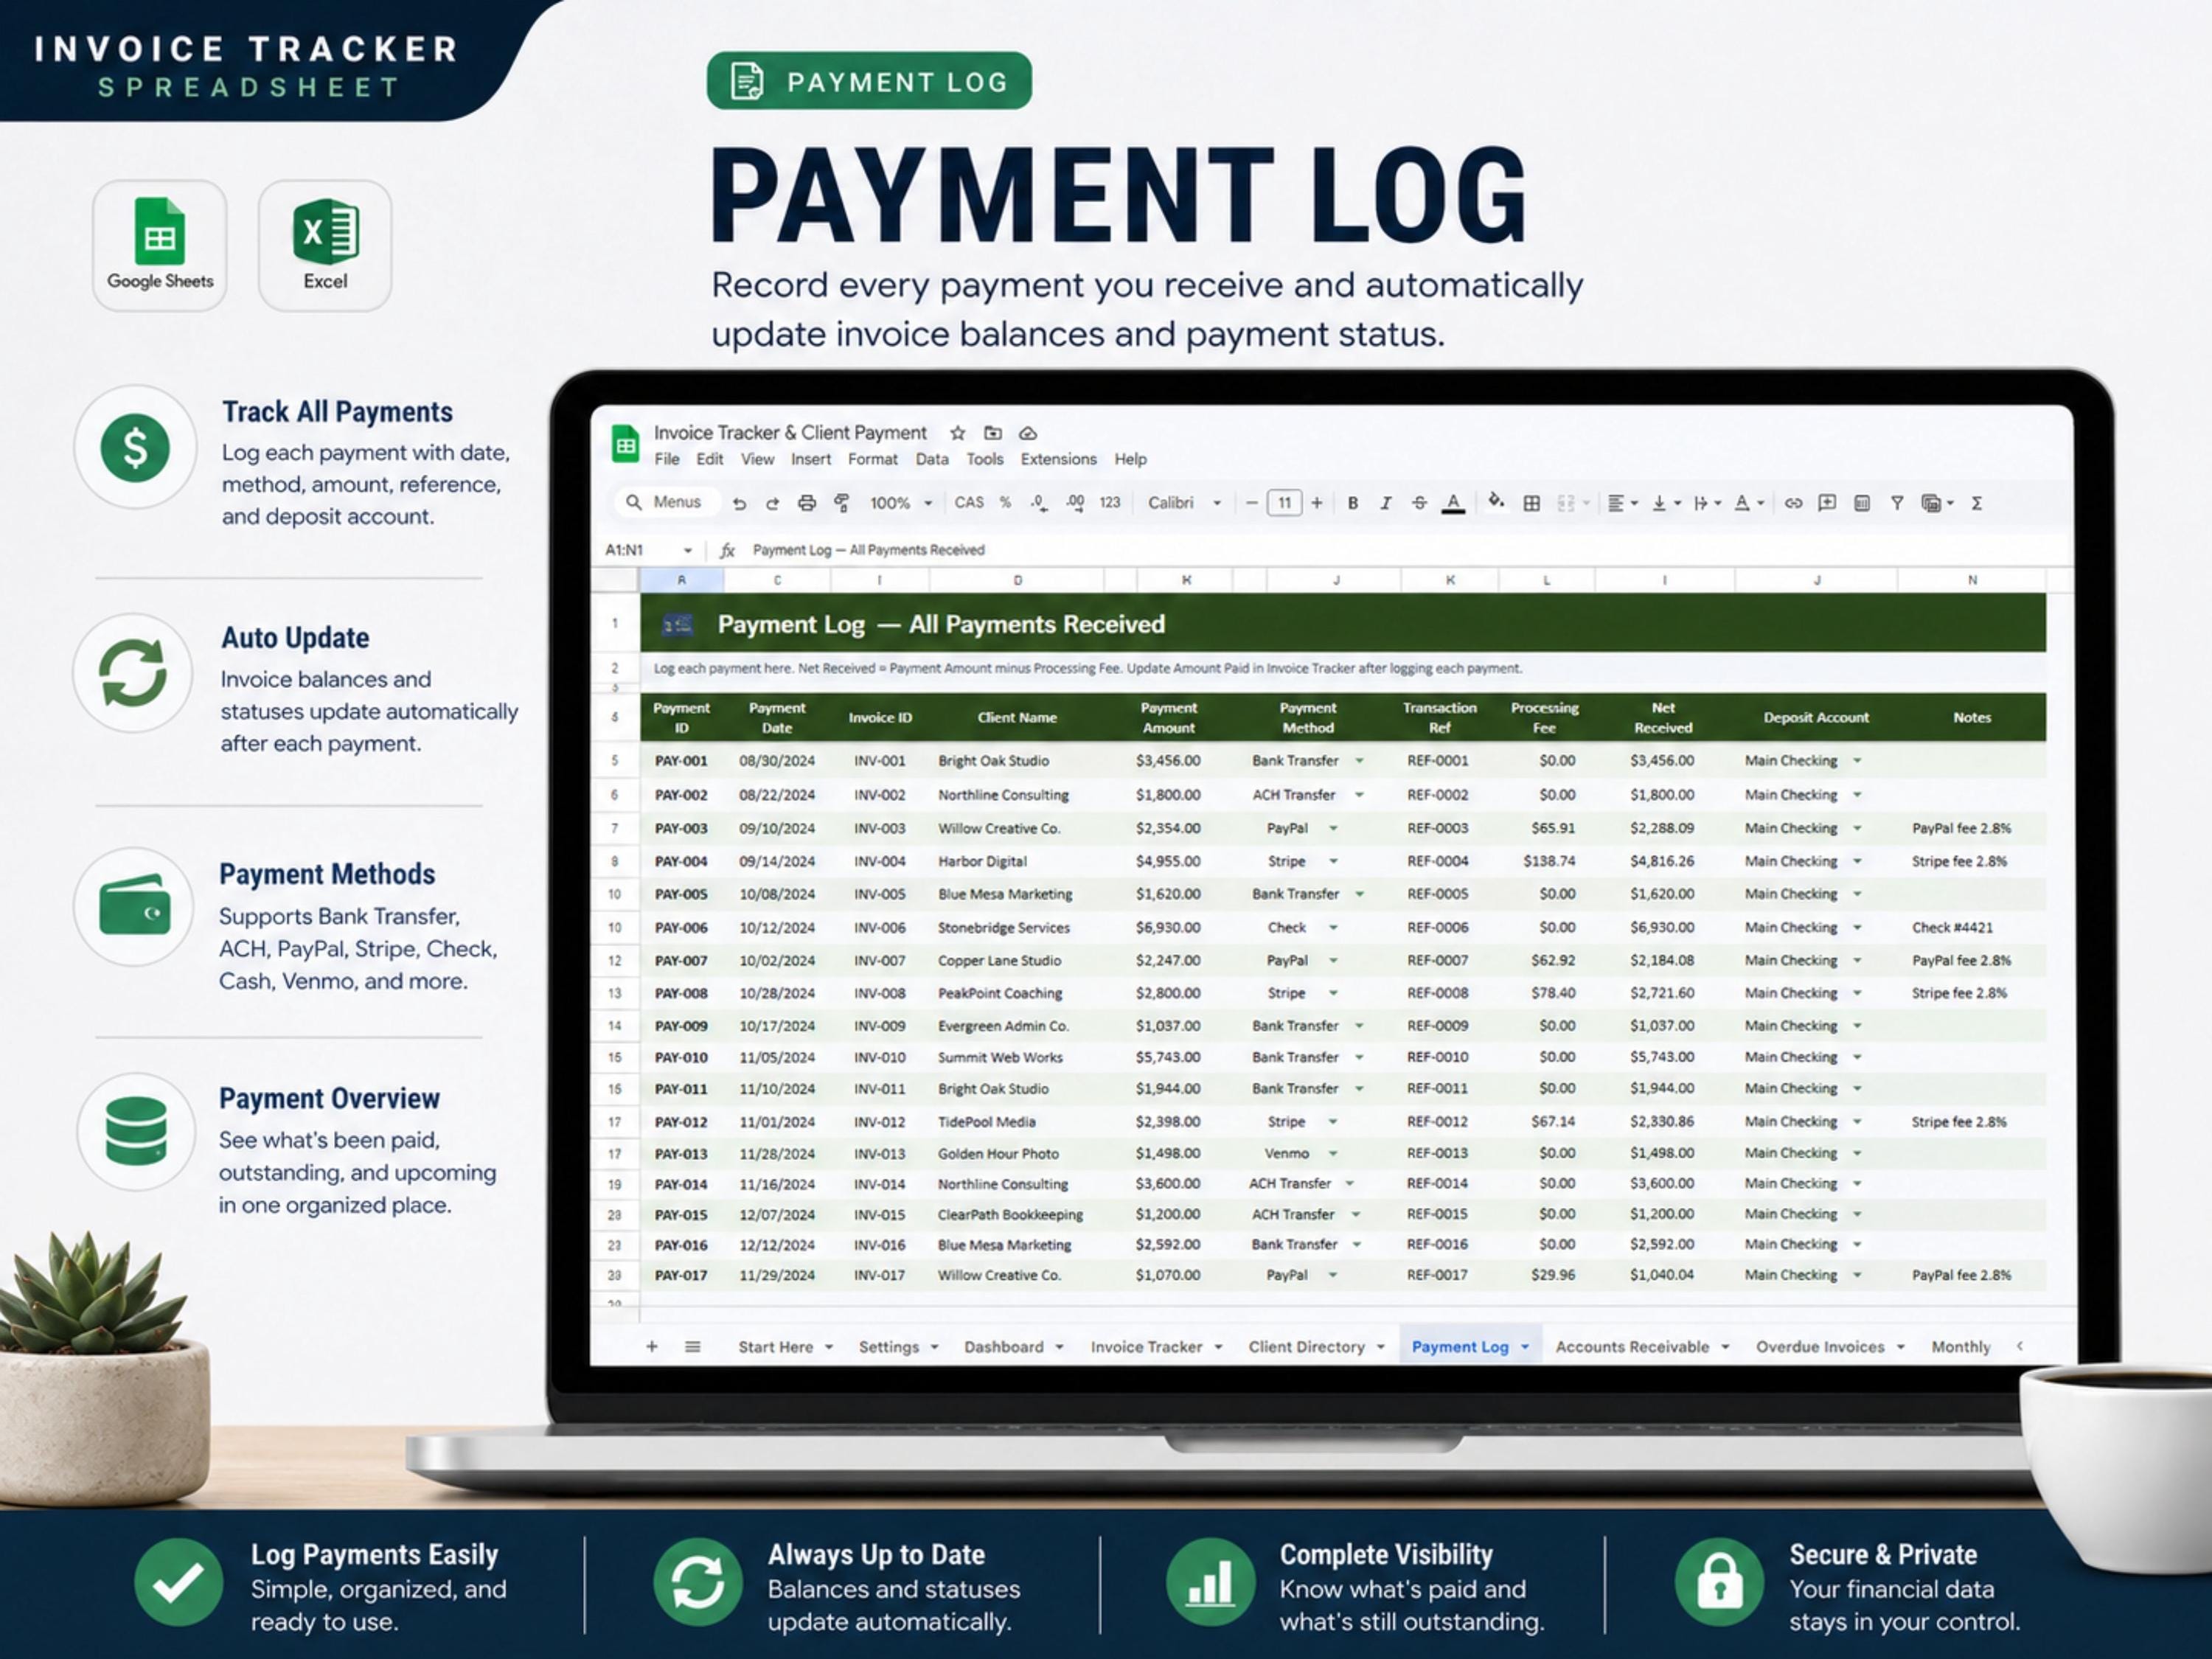
Task: Click the Print icon
Action: (807, 503)
